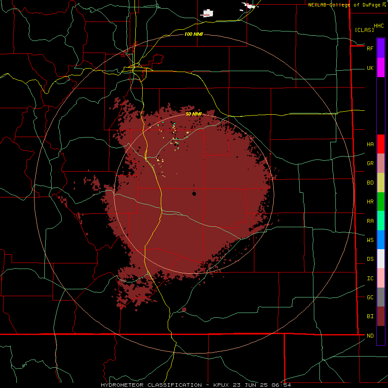
Task: Click the RA legend label
Action: click(370, 221)
